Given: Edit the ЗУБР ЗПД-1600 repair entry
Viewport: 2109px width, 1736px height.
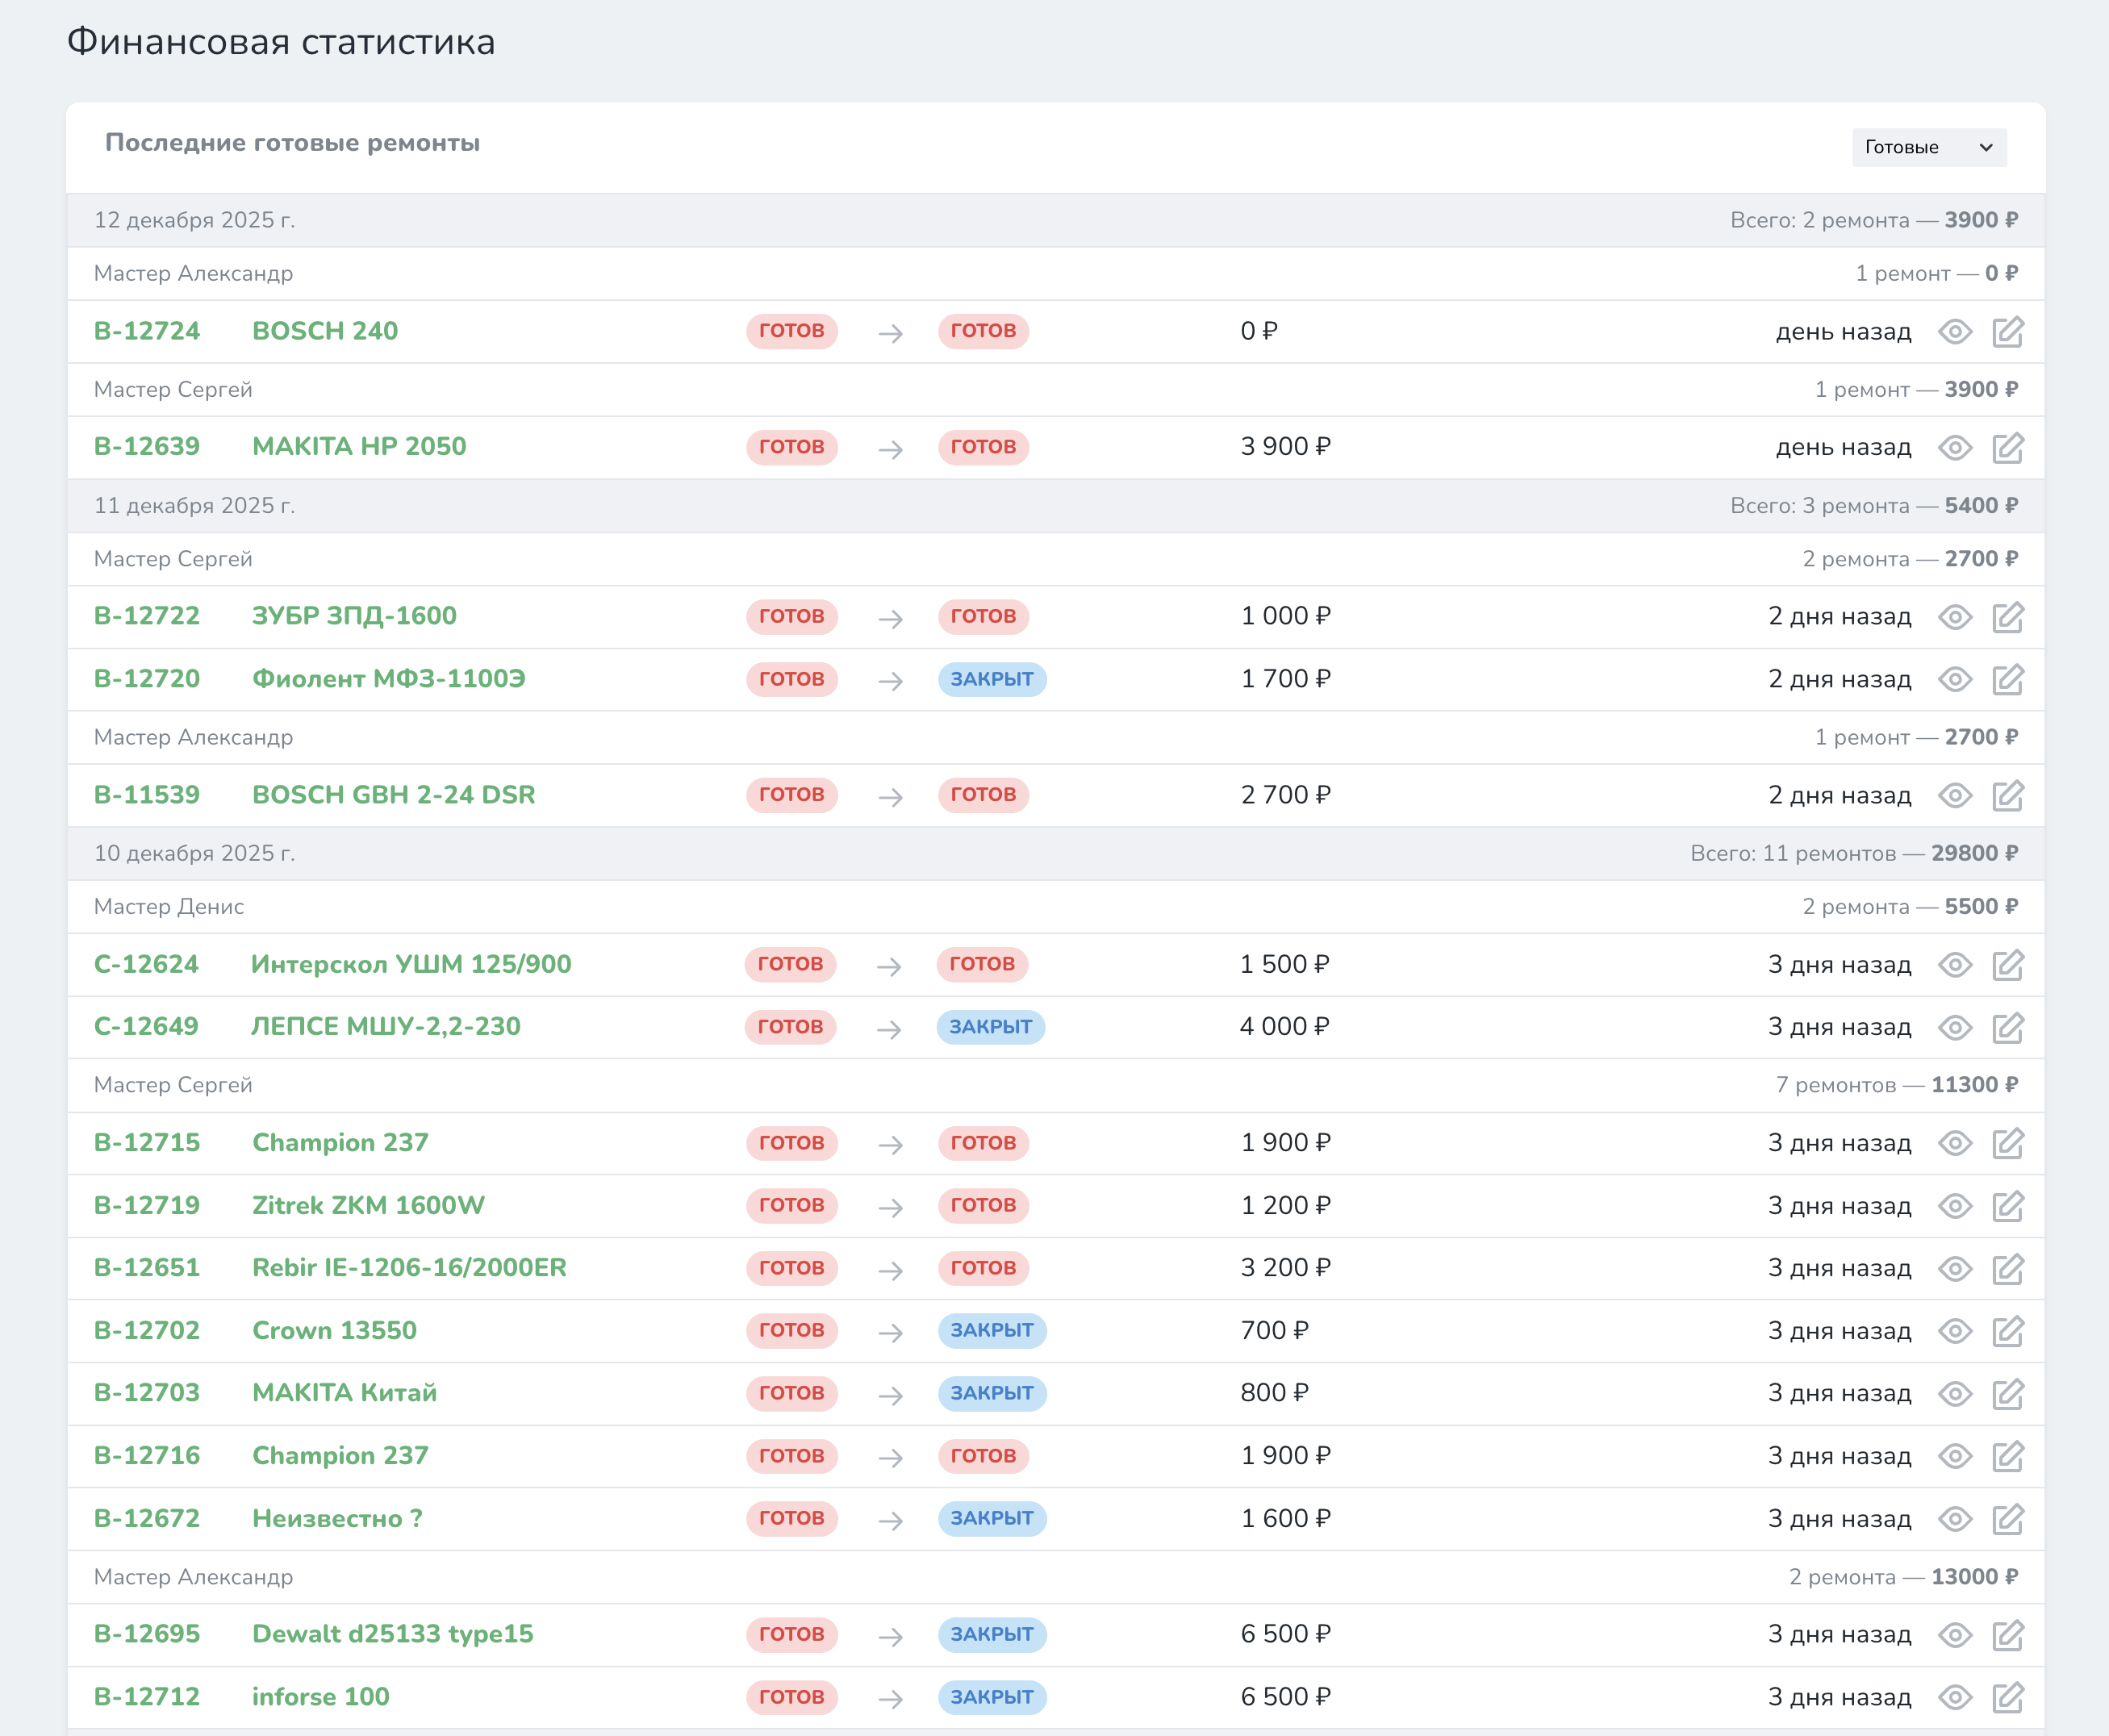Looking at the screenshot, I should [x=2007, y=617].
